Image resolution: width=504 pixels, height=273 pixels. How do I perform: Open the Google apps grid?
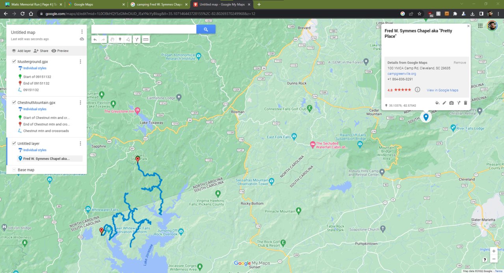(480, 26)
